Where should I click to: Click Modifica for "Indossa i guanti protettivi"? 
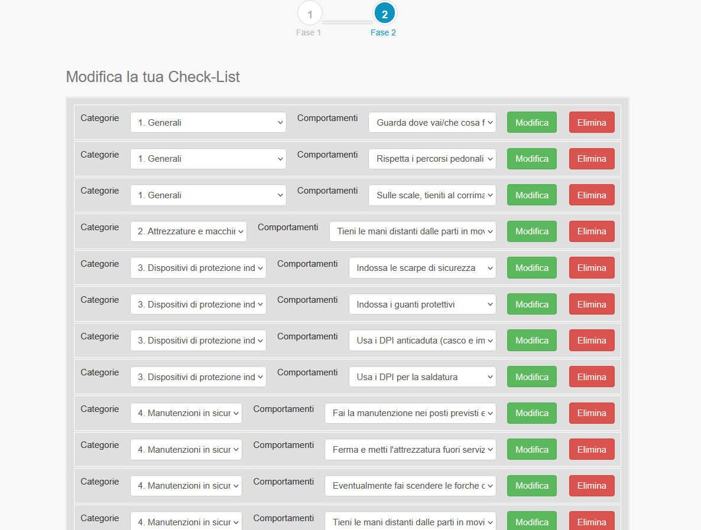pyautogui.click(x=531, y=305)
